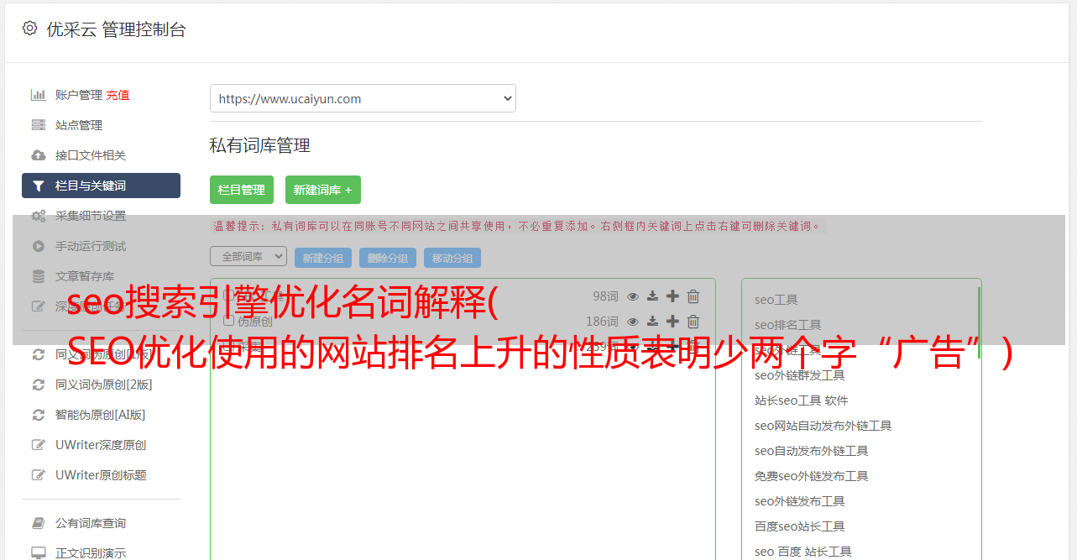Click the cloud upload icon for 接口文件相关
Image resolution: width=1077 pixels, height=560 pixels.
pyautogui.click(x=38, y=155)
